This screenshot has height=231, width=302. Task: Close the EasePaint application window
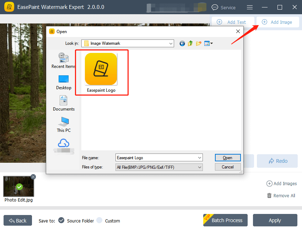point(295,7)
